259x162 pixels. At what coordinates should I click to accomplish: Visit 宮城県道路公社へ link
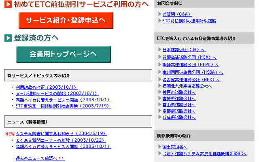179,98
